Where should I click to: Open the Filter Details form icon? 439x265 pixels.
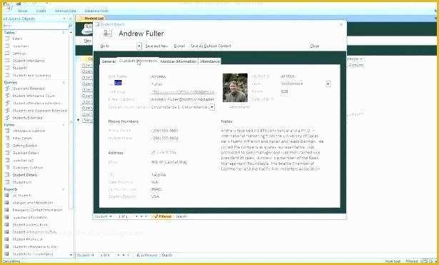coord(8,138)
